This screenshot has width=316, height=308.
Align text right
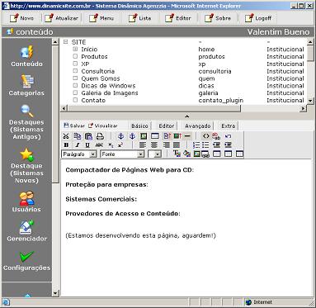(166, 145)
